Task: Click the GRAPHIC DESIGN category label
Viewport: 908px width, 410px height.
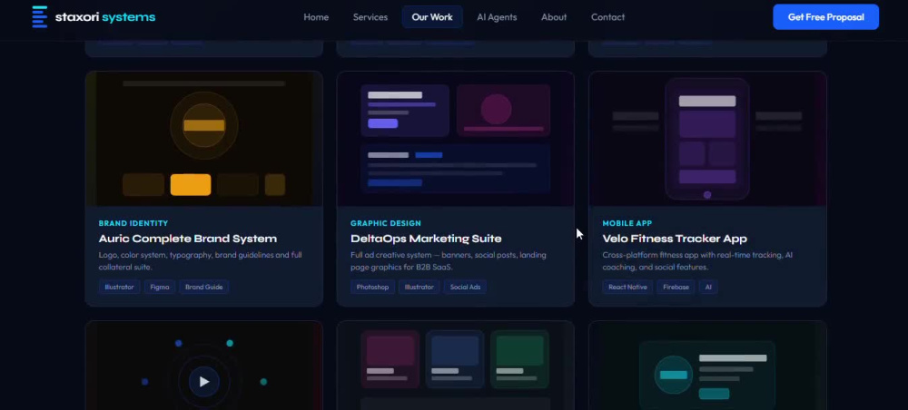Action: coord(386,223)
